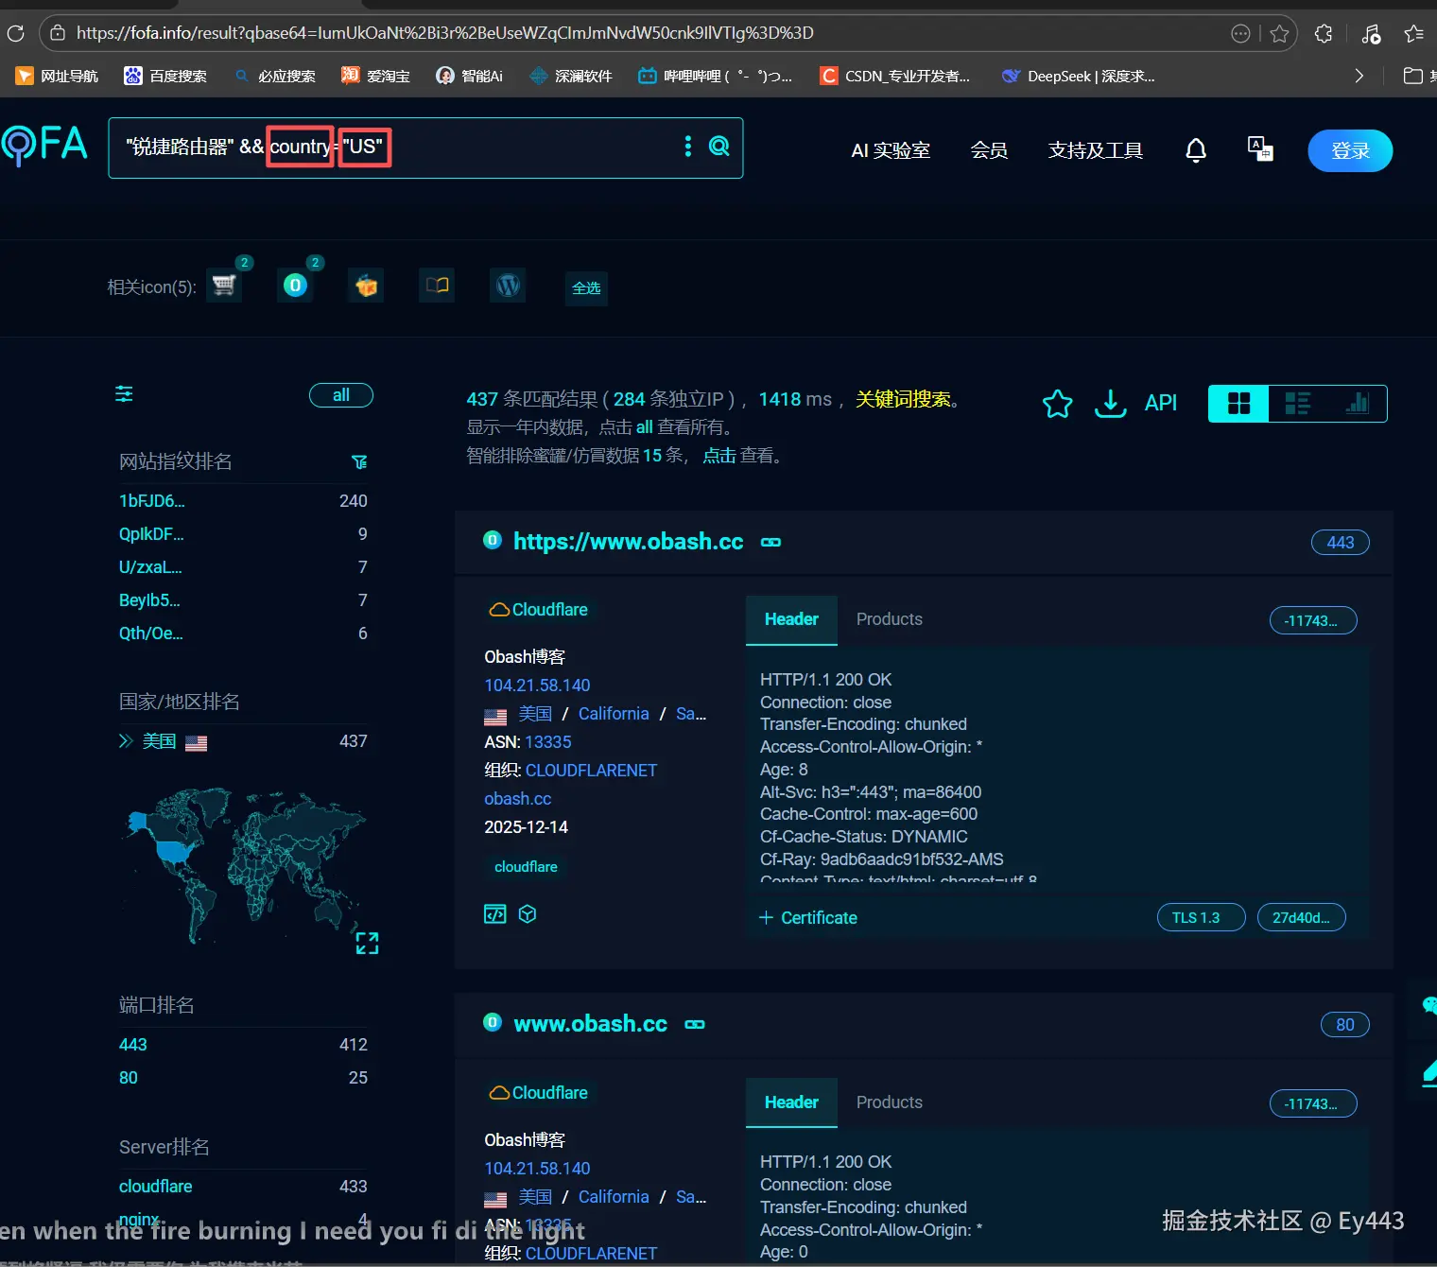Viewport: 1437px width, 1267px height.
Task: Select the open book related icon
Action: tap(437, 286)
